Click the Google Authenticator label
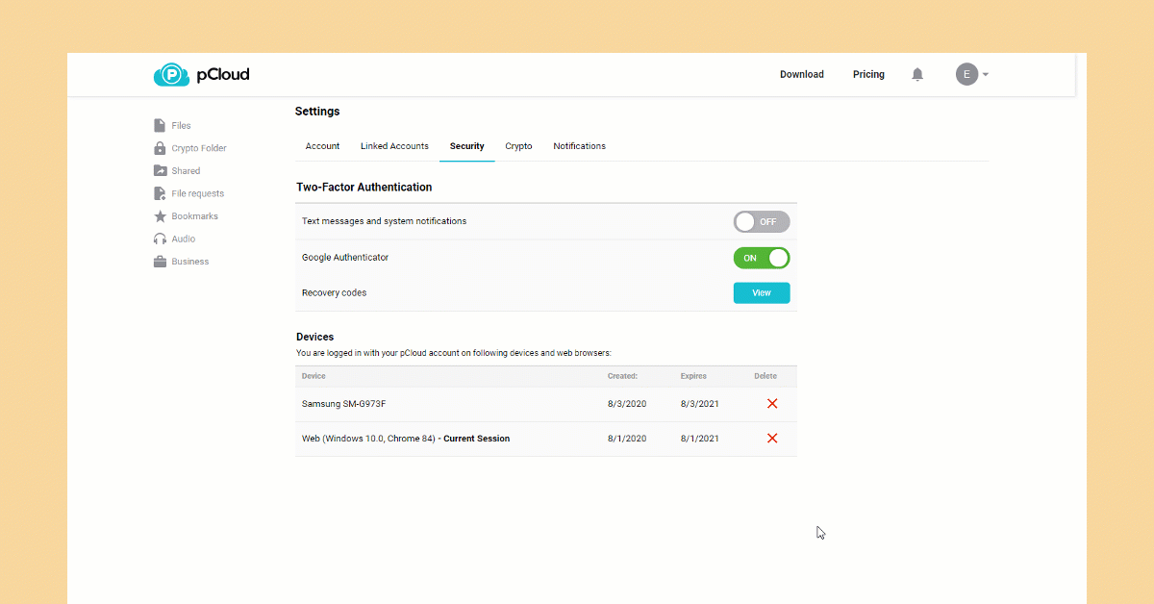This screenshot has width=1154, height=604. tap(345, 258)
